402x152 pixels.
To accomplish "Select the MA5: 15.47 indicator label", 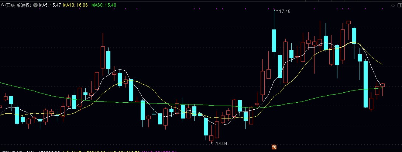I will pos(50,5).
